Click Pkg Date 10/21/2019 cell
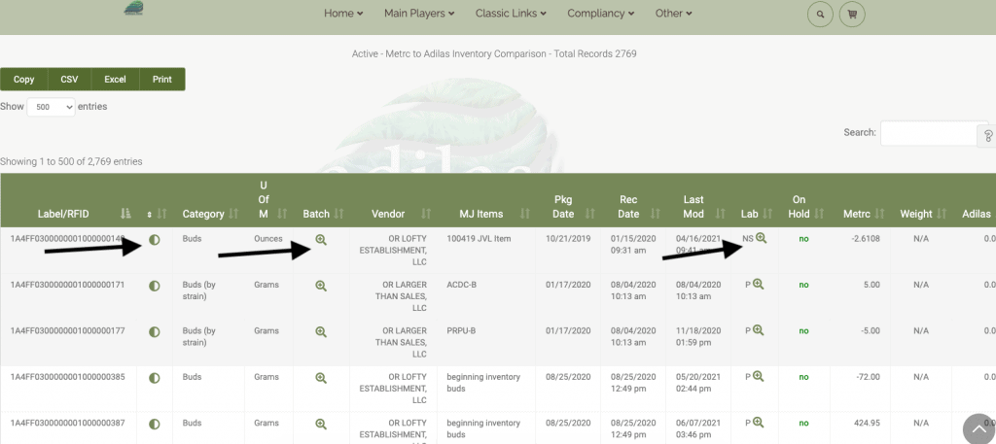The image size is (996, 444). point(568,238)
